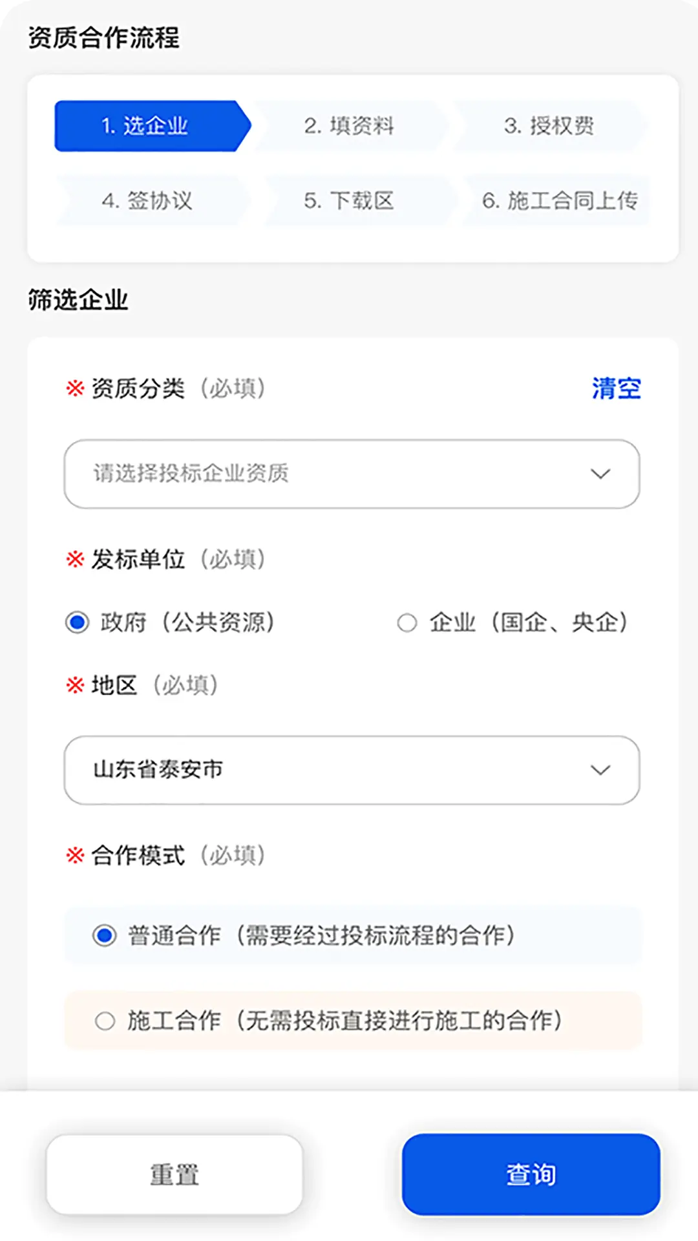
Task: Choose 施工合作 radio button
Action: [105, 1021]
